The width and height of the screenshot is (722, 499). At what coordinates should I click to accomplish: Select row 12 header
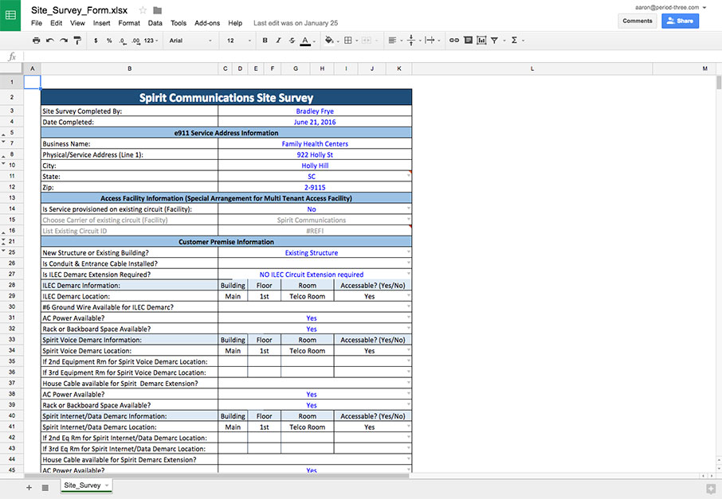pos(12,187)
